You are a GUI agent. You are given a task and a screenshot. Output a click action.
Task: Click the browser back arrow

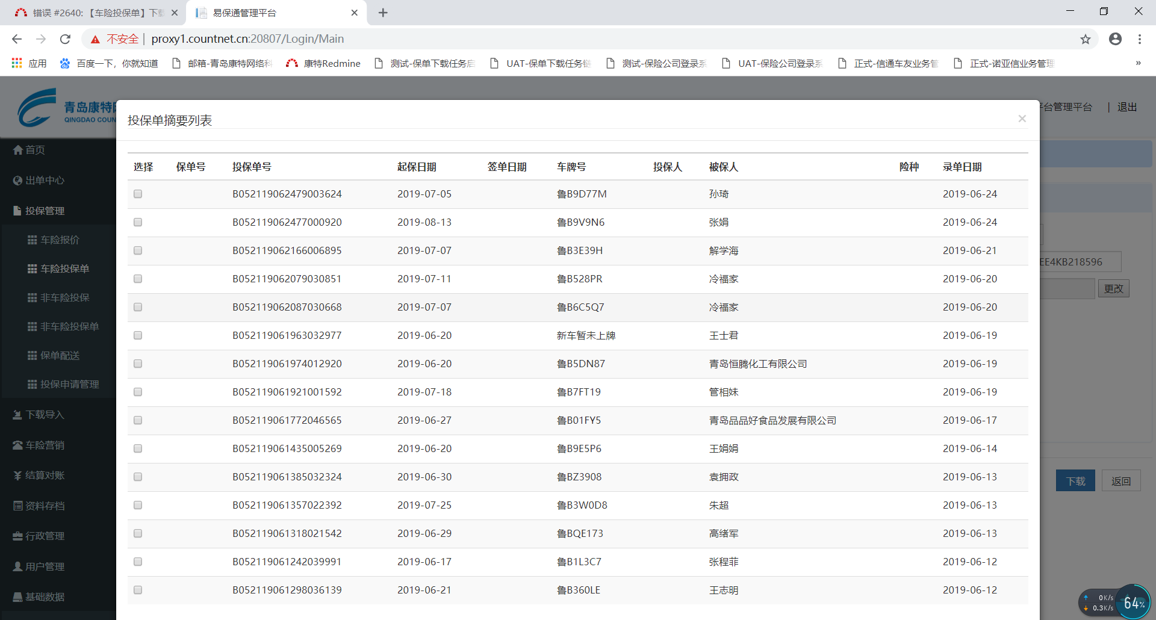click(17, 39)
